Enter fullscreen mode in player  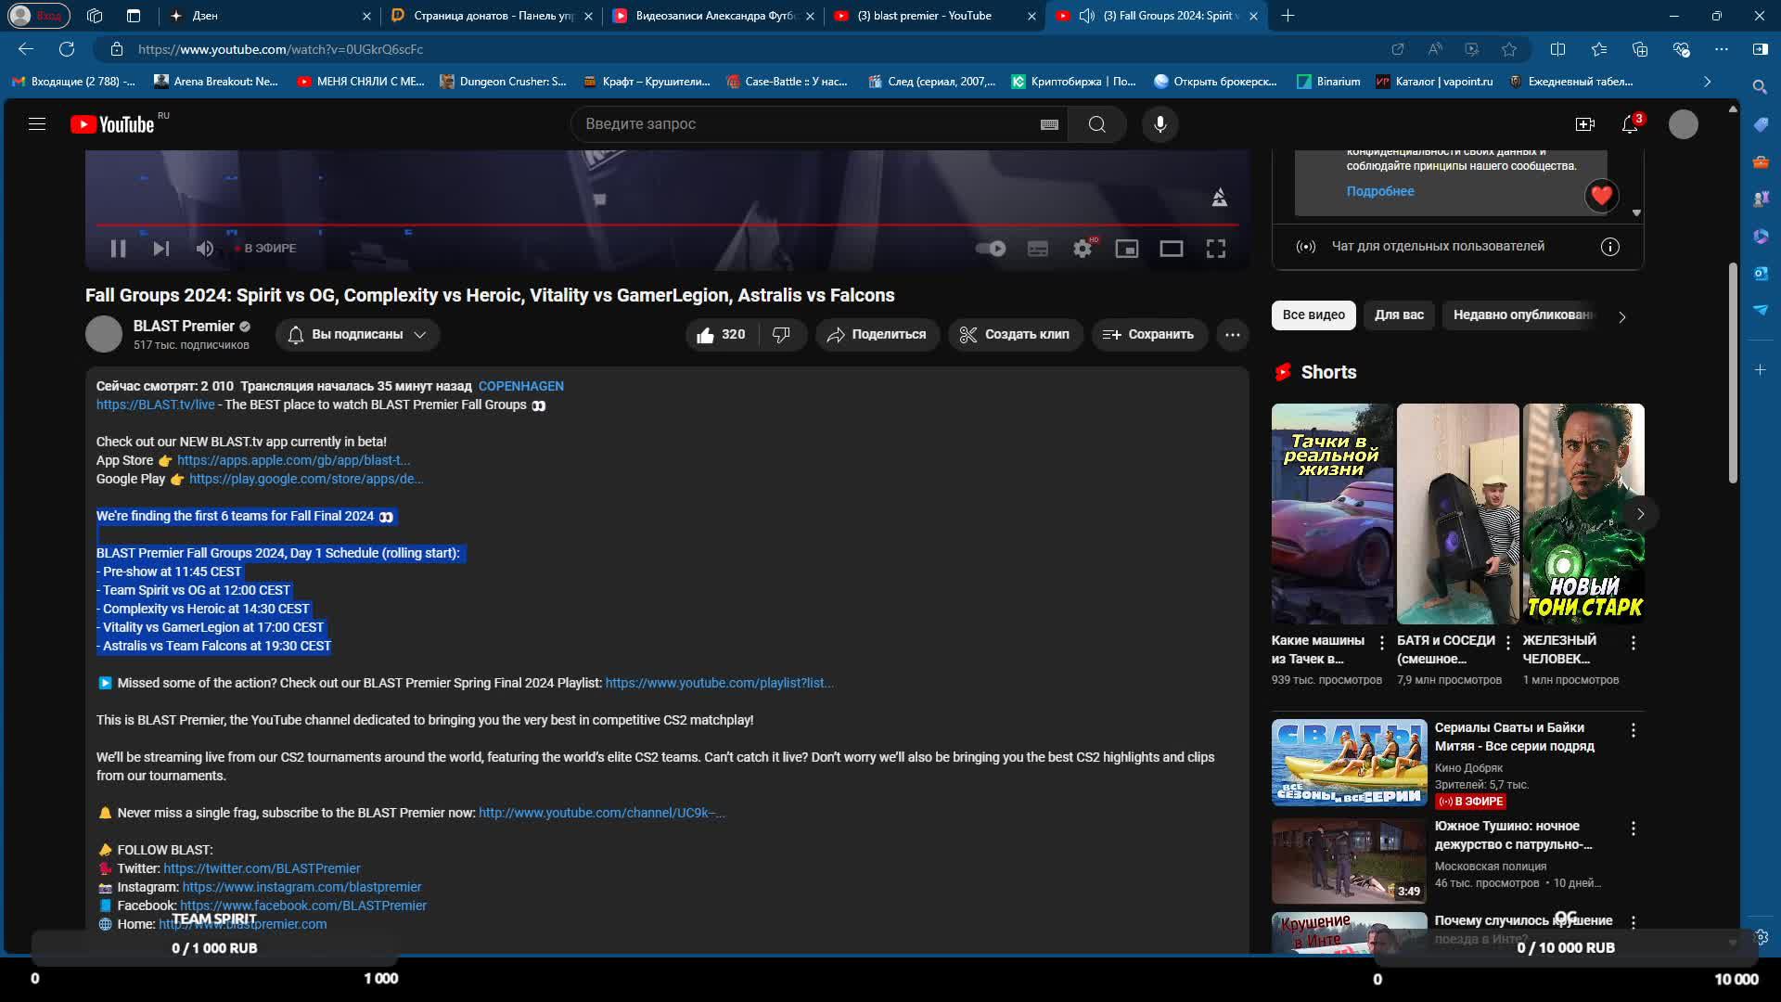point(1215,249)
